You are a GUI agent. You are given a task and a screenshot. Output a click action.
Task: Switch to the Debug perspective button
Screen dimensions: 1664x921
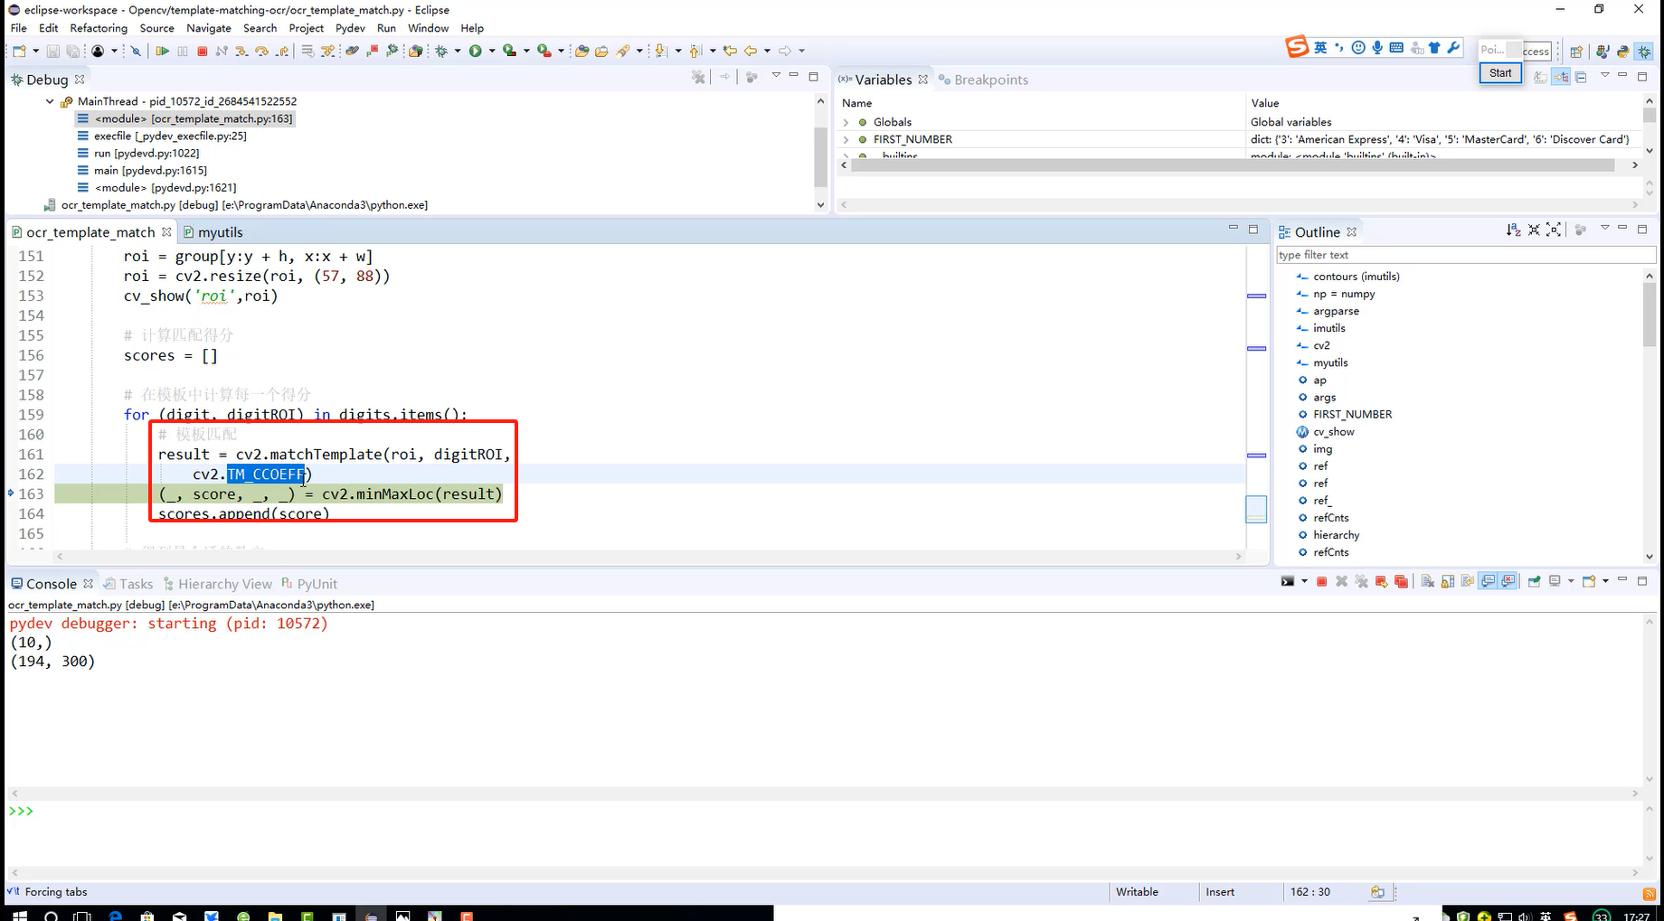pos(1644,52)
